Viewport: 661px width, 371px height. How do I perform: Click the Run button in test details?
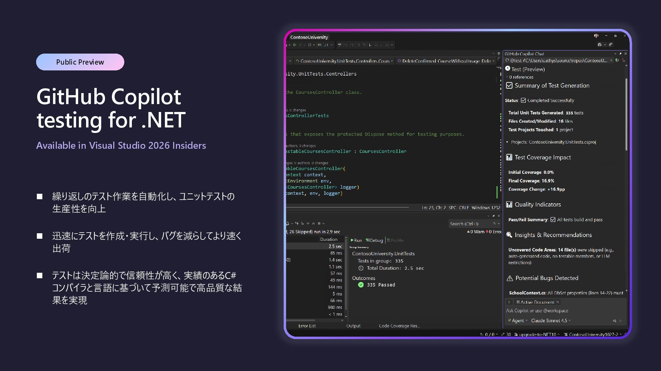(356, 240)
